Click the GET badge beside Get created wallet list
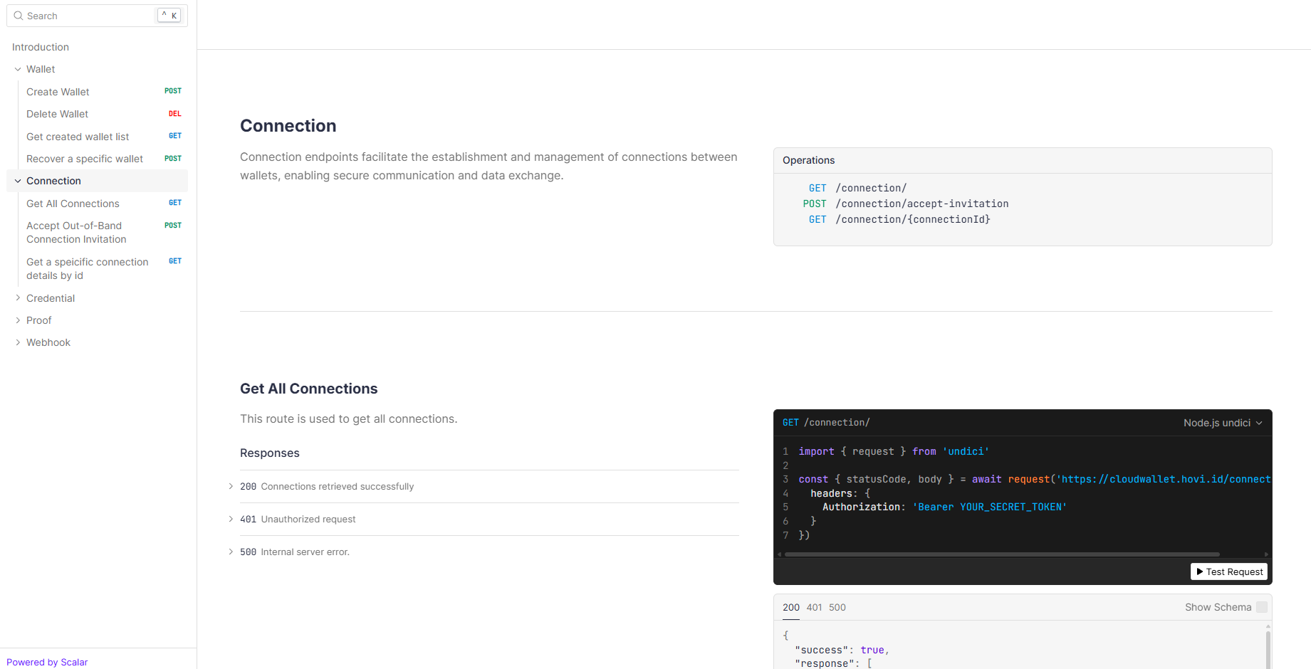The width and height of the screenshot is (1311, 669). [174, 136]
